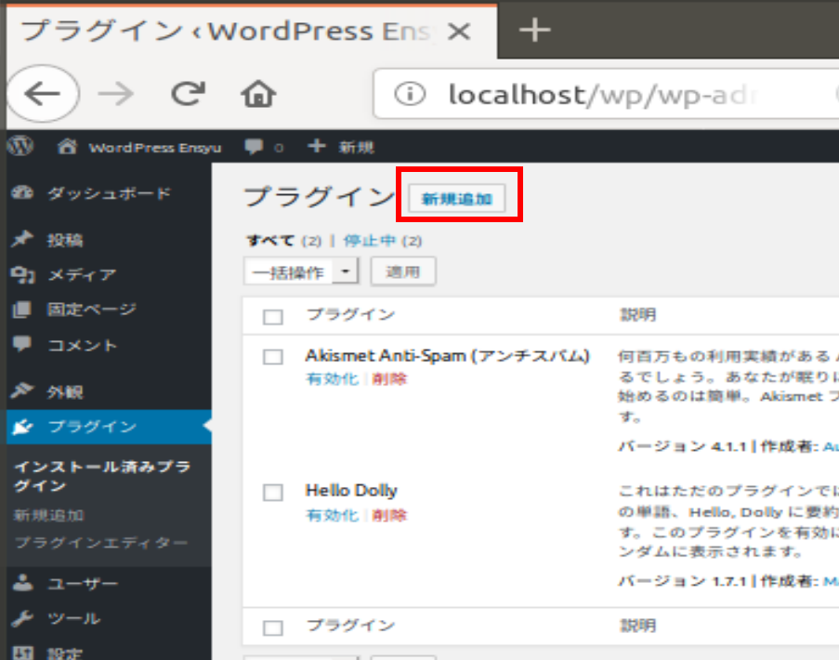Open コメント in the sidebar
839x660 pixels.
(x=109, y=345)
